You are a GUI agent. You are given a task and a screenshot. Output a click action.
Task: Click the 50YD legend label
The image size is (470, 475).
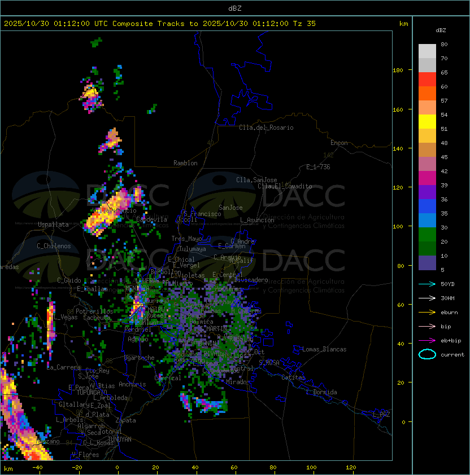click(x=447, y=284)
